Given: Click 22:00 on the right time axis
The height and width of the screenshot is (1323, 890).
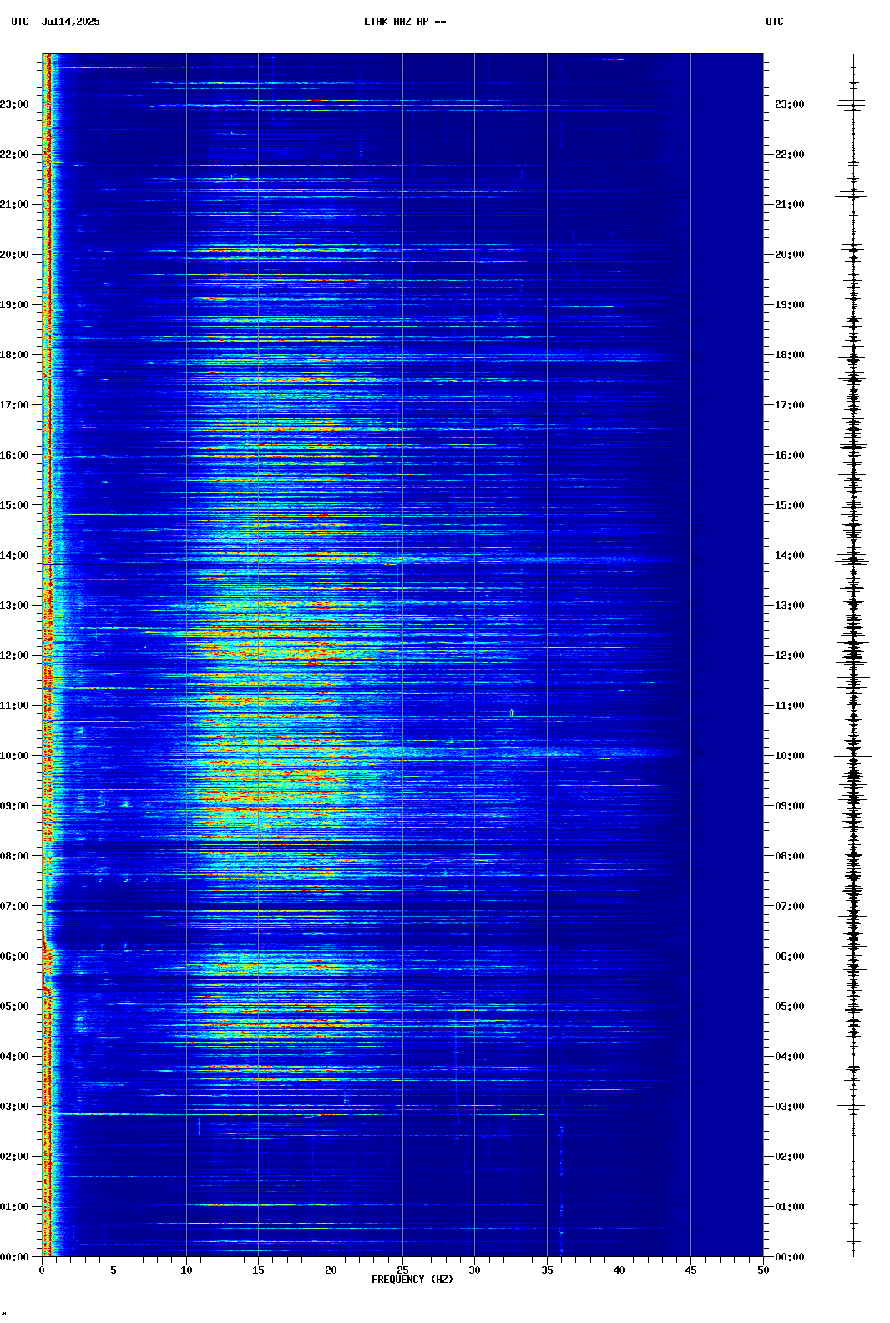Looking at the screenshot, I should (x=790, y=155).
